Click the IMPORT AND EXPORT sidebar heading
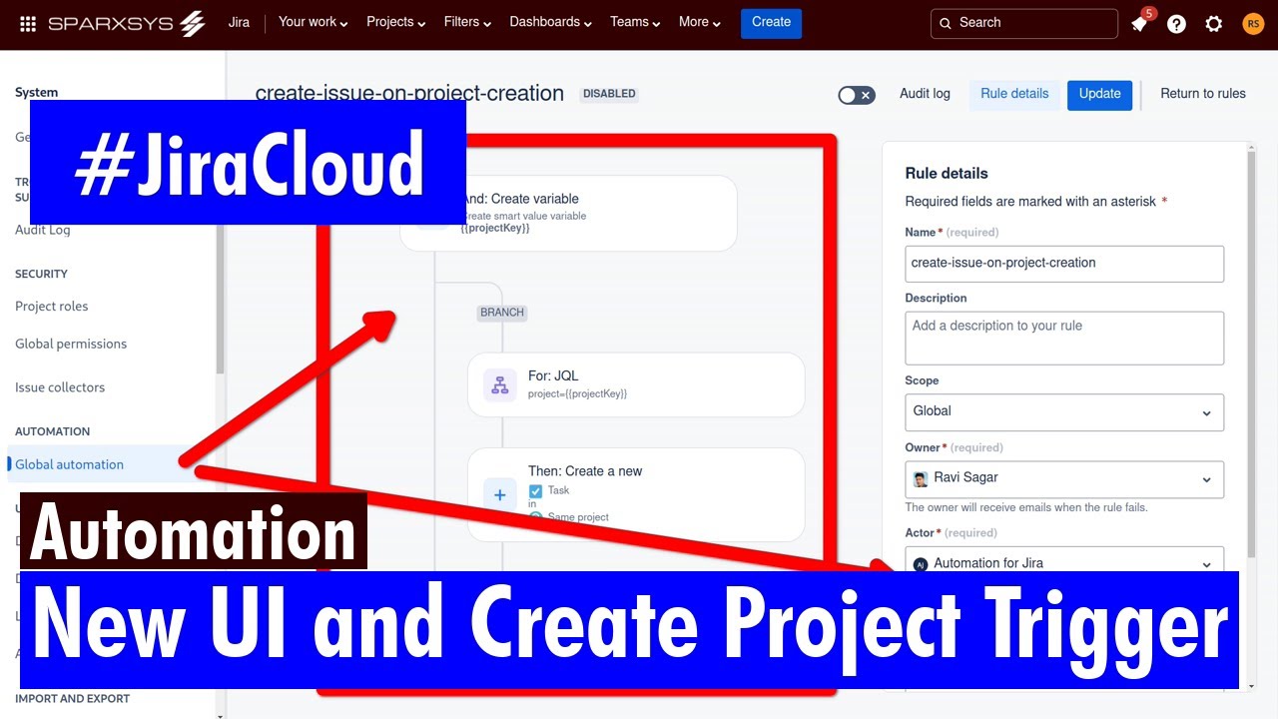Screen dimensions: 1278x719 (x=72, y=699)
